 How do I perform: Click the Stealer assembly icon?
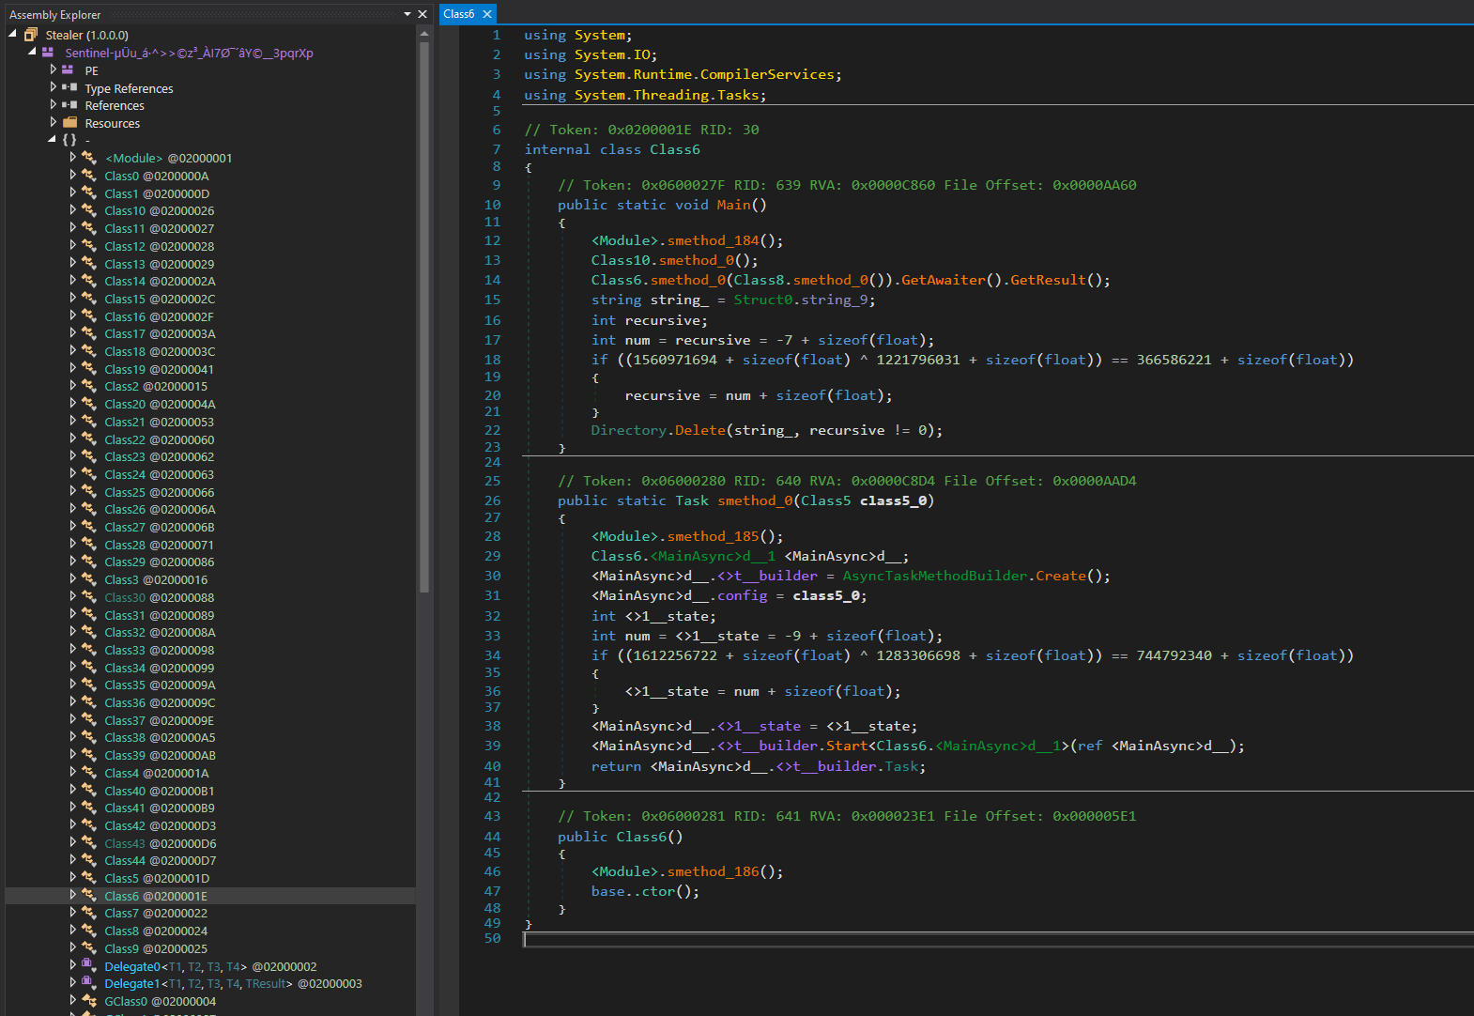[x=31, y=35]
